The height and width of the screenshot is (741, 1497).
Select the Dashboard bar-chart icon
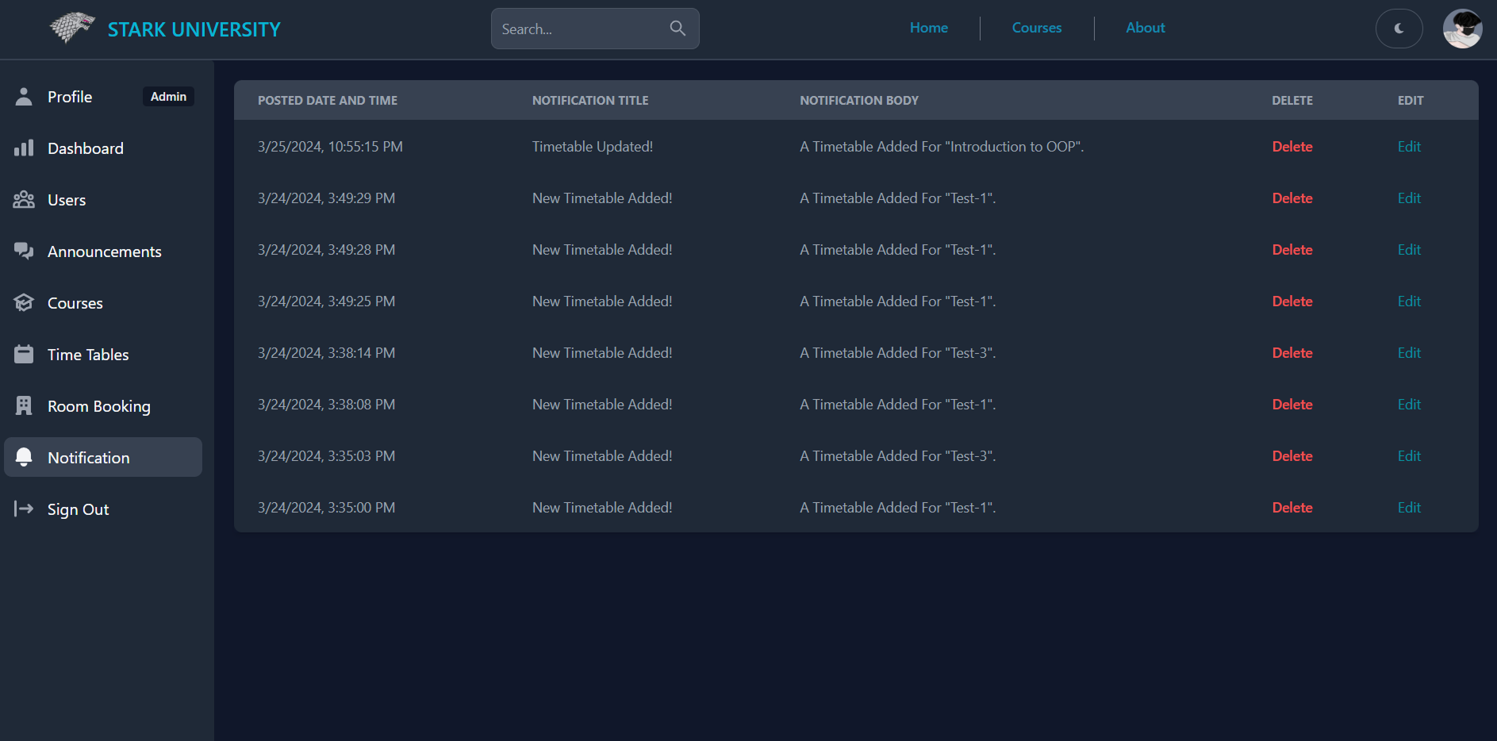click(24, 148)
